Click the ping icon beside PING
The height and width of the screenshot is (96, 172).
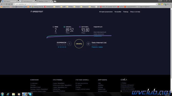coord(53,27)
